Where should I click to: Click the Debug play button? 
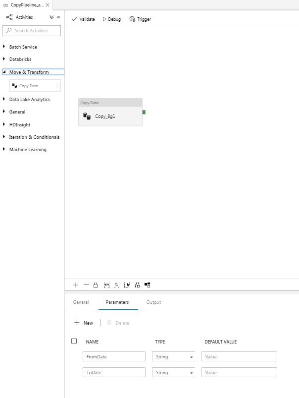111,19
